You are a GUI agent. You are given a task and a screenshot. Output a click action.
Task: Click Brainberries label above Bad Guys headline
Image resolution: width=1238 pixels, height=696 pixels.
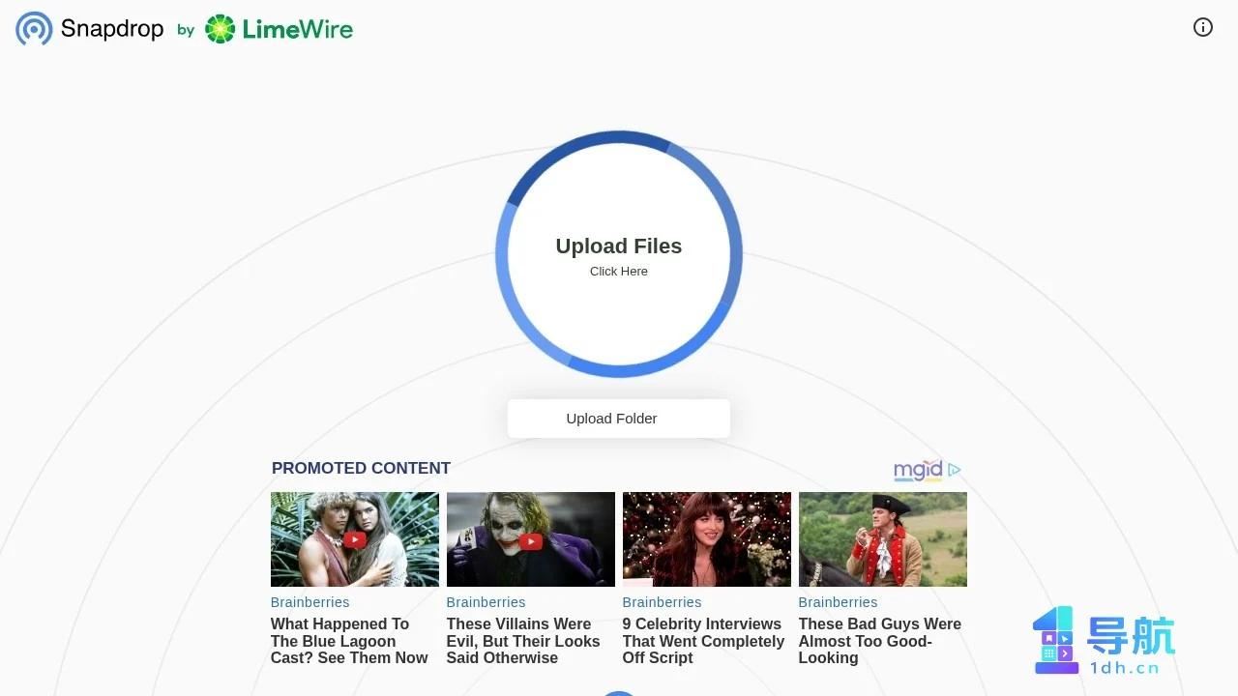(839, 602)
